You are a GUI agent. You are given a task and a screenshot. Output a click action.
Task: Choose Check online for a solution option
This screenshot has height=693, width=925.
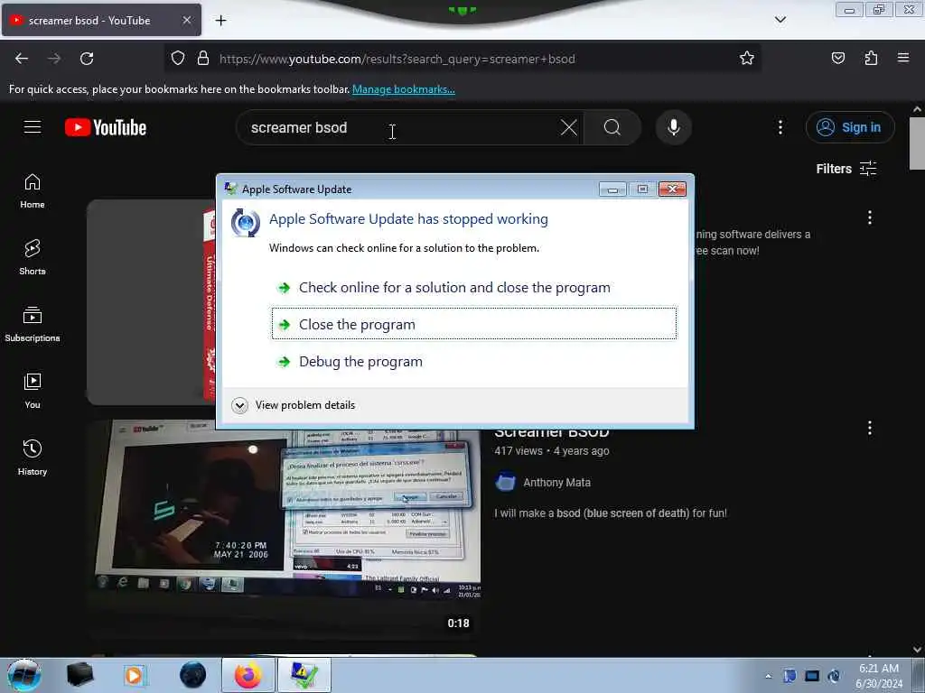(x=474, y=288)
